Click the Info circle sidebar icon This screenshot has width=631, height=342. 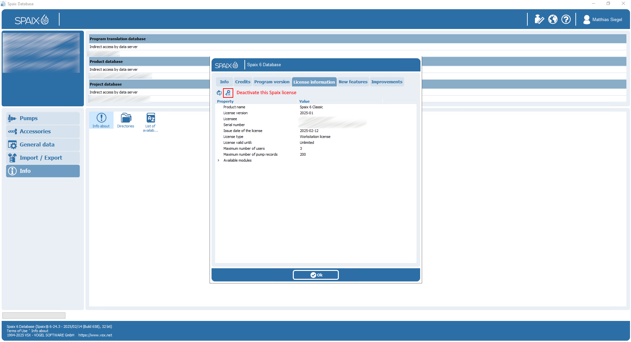coord(12,171)
